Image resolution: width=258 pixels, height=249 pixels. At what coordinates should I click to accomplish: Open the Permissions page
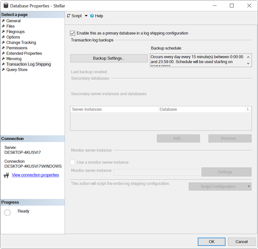[17, 48]
